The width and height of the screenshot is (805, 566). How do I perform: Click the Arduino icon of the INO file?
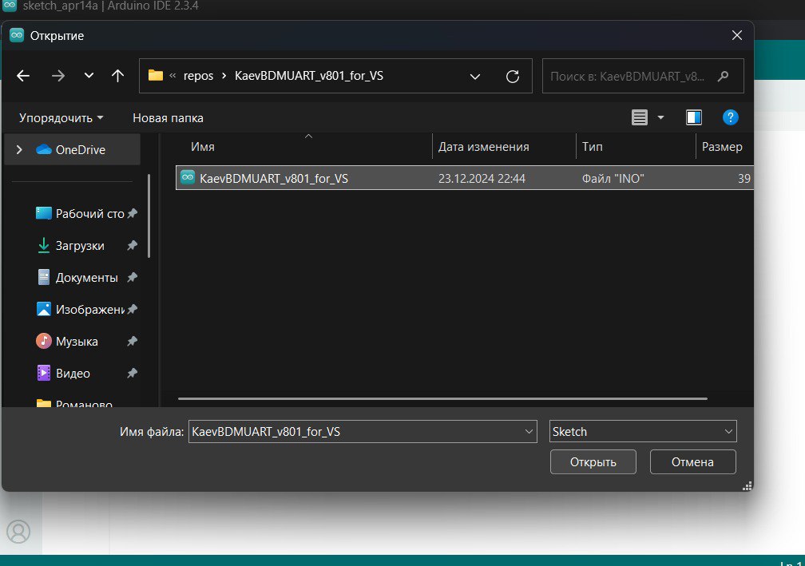[x=188, y=177]
